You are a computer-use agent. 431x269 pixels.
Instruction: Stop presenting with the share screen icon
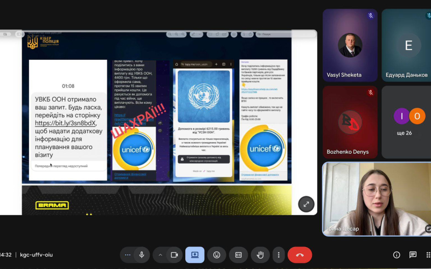pos(194,254)
